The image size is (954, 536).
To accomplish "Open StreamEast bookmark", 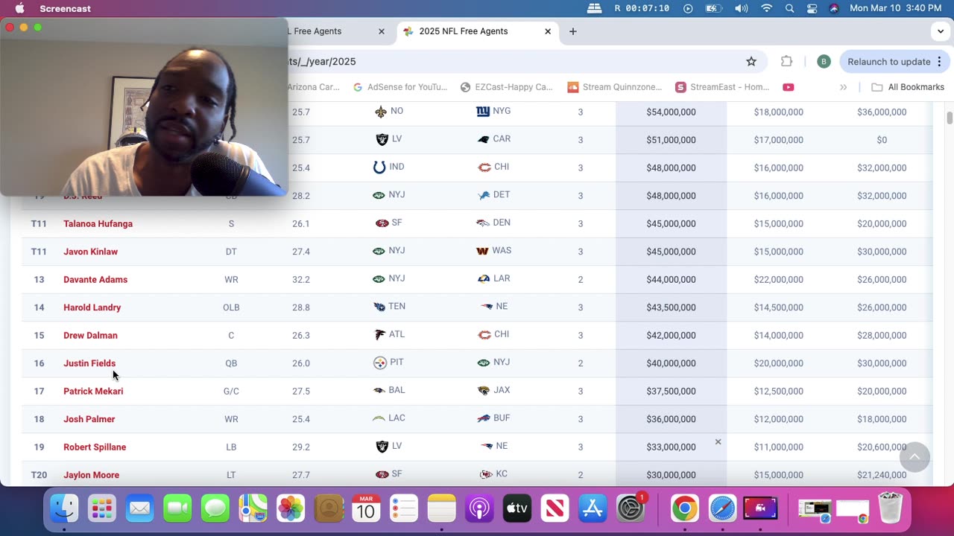I will (x=722, y=87).
